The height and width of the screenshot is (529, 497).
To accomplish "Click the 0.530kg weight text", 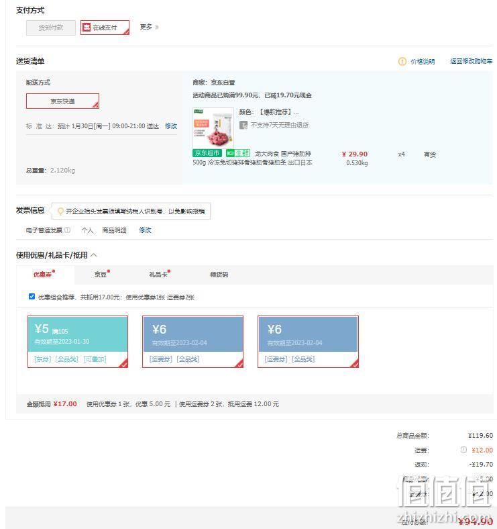I will (x=357, y=163).
